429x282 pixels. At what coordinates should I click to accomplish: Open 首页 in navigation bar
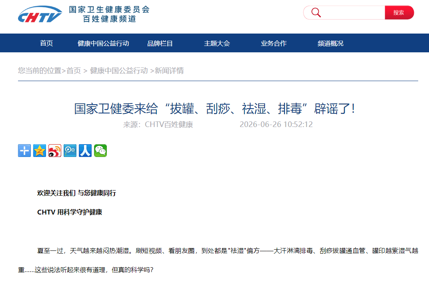(46, 43)
